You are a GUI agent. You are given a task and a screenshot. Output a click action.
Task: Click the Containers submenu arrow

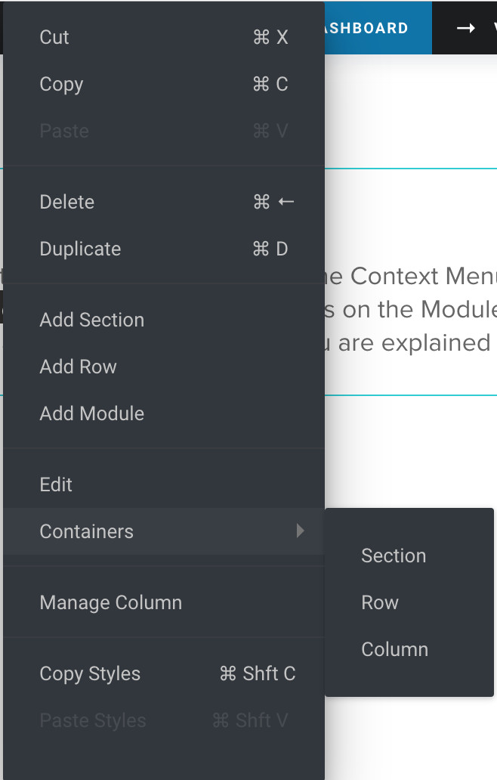(300, 531)
